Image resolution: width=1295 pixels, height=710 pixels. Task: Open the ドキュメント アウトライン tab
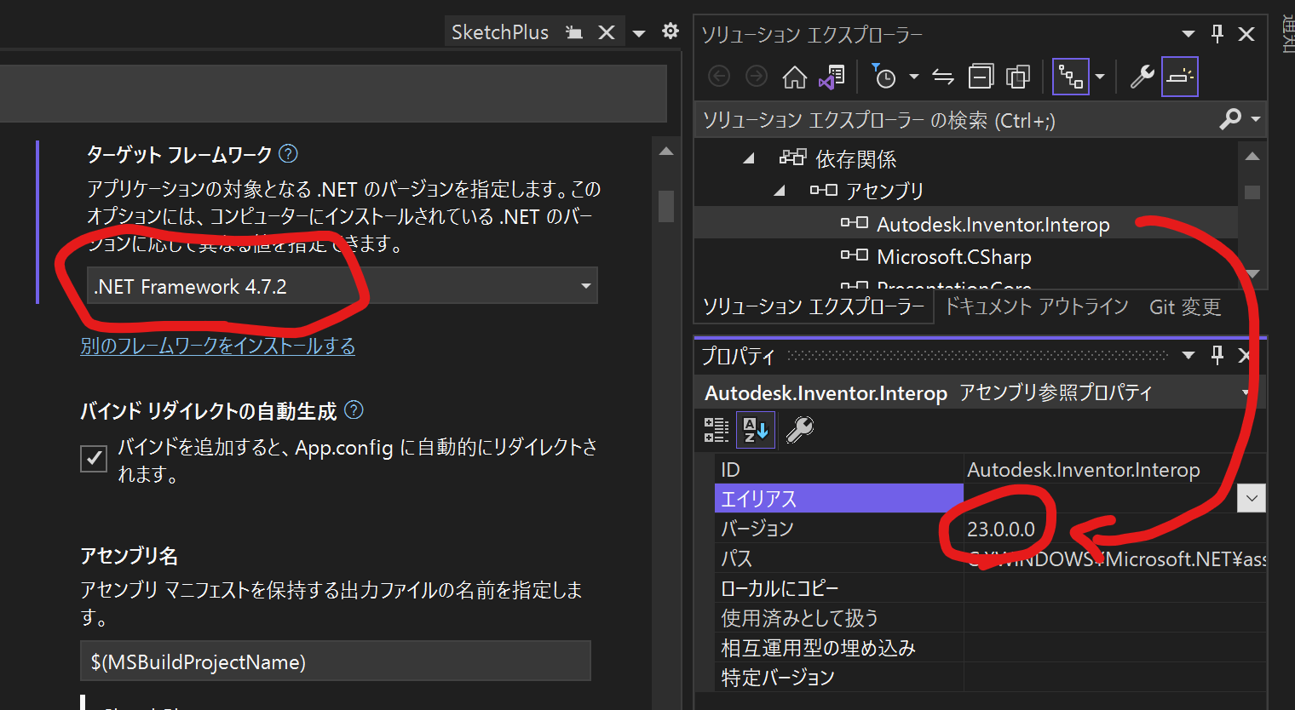coord(1036,306)
